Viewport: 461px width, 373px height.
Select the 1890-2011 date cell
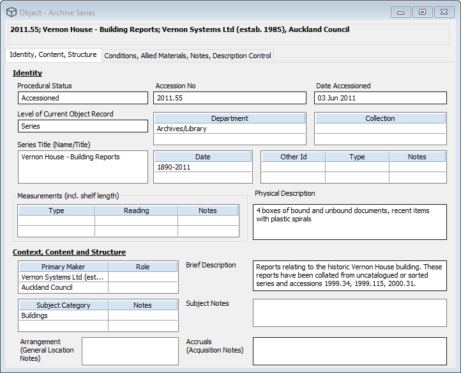point(203,167)
